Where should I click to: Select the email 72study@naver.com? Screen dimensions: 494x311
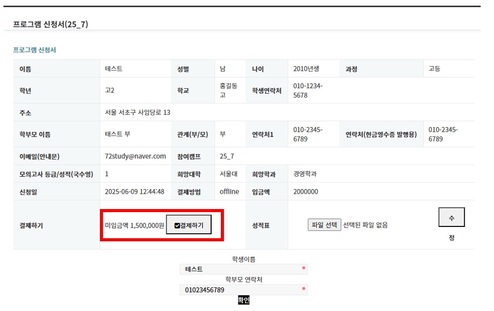[x=135, y=156]
